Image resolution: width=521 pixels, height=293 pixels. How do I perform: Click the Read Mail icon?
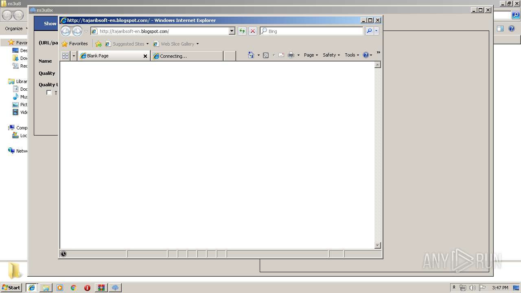[x=281, y=55]
